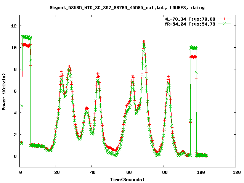Click the x-axis tick label 40
The width and height of the screenshot is (244, 183).
[x=93, y=172]
